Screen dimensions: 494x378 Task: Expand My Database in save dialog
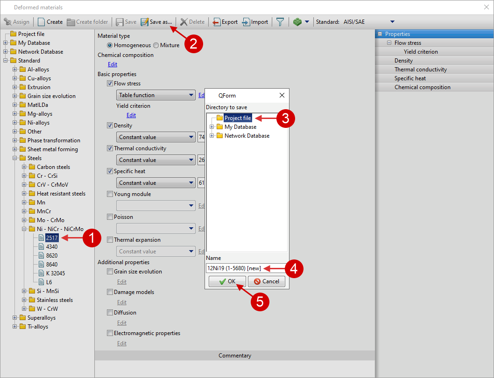212,127
